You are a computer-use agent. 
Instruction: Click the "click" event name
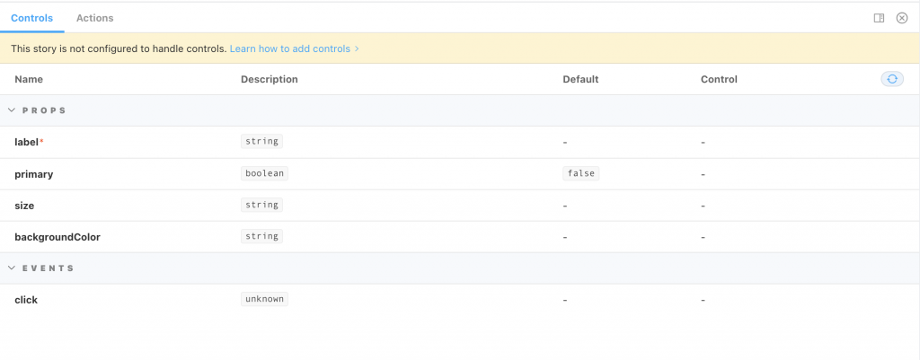(x=26, y=300)
